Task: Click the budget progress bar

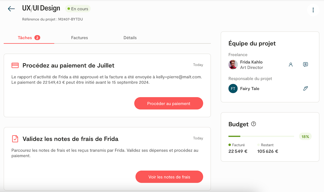Action: 261,137
